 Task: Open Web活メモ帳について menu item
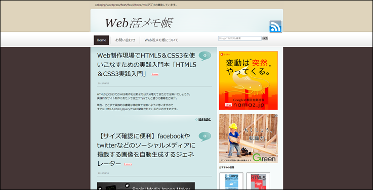[x=161, y=40]
